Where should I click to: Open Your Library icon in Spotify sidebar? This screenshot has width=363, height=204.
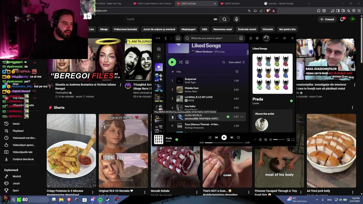pyautogui.click(x=159, y=49)
